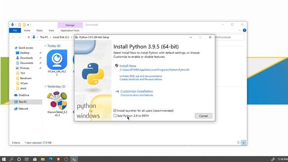288x162 pixels.
Task: Open the 10.0 folder in sidebar
Action: (x=22, y=73)
